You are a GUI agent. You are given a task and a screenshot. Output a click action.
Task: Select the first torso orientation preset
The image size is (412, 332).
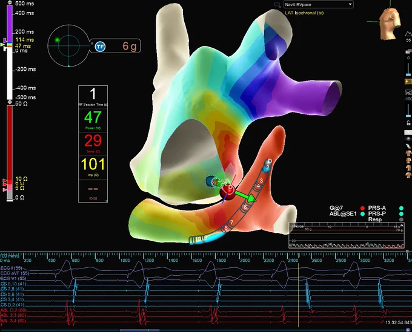tap(408, 153)
